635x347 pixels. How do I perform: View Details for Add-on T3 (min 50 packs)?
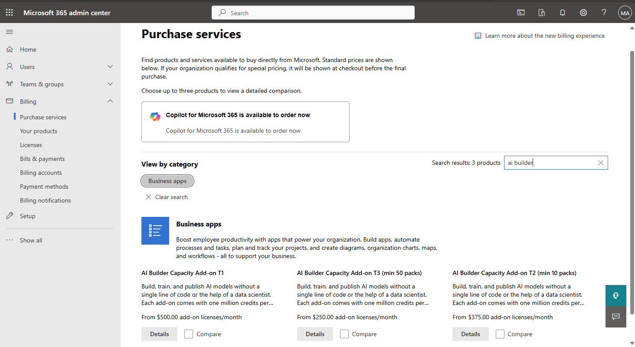(x=315, y=334)
